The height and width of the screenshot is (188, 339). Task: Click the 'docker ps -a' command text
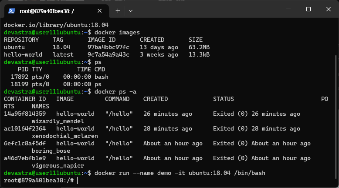coord(115,92)
